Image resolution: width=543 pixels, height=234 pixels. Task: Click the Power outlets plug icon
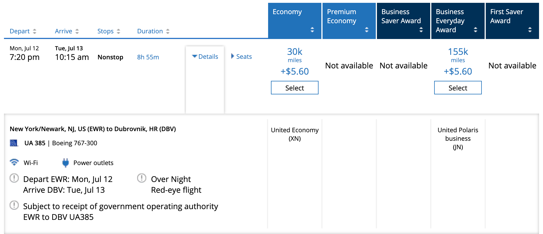pyautogui.click(x=65, y=163)
